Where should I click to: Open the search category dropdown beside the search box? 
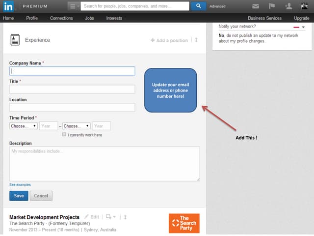click(x=73, y=6)
